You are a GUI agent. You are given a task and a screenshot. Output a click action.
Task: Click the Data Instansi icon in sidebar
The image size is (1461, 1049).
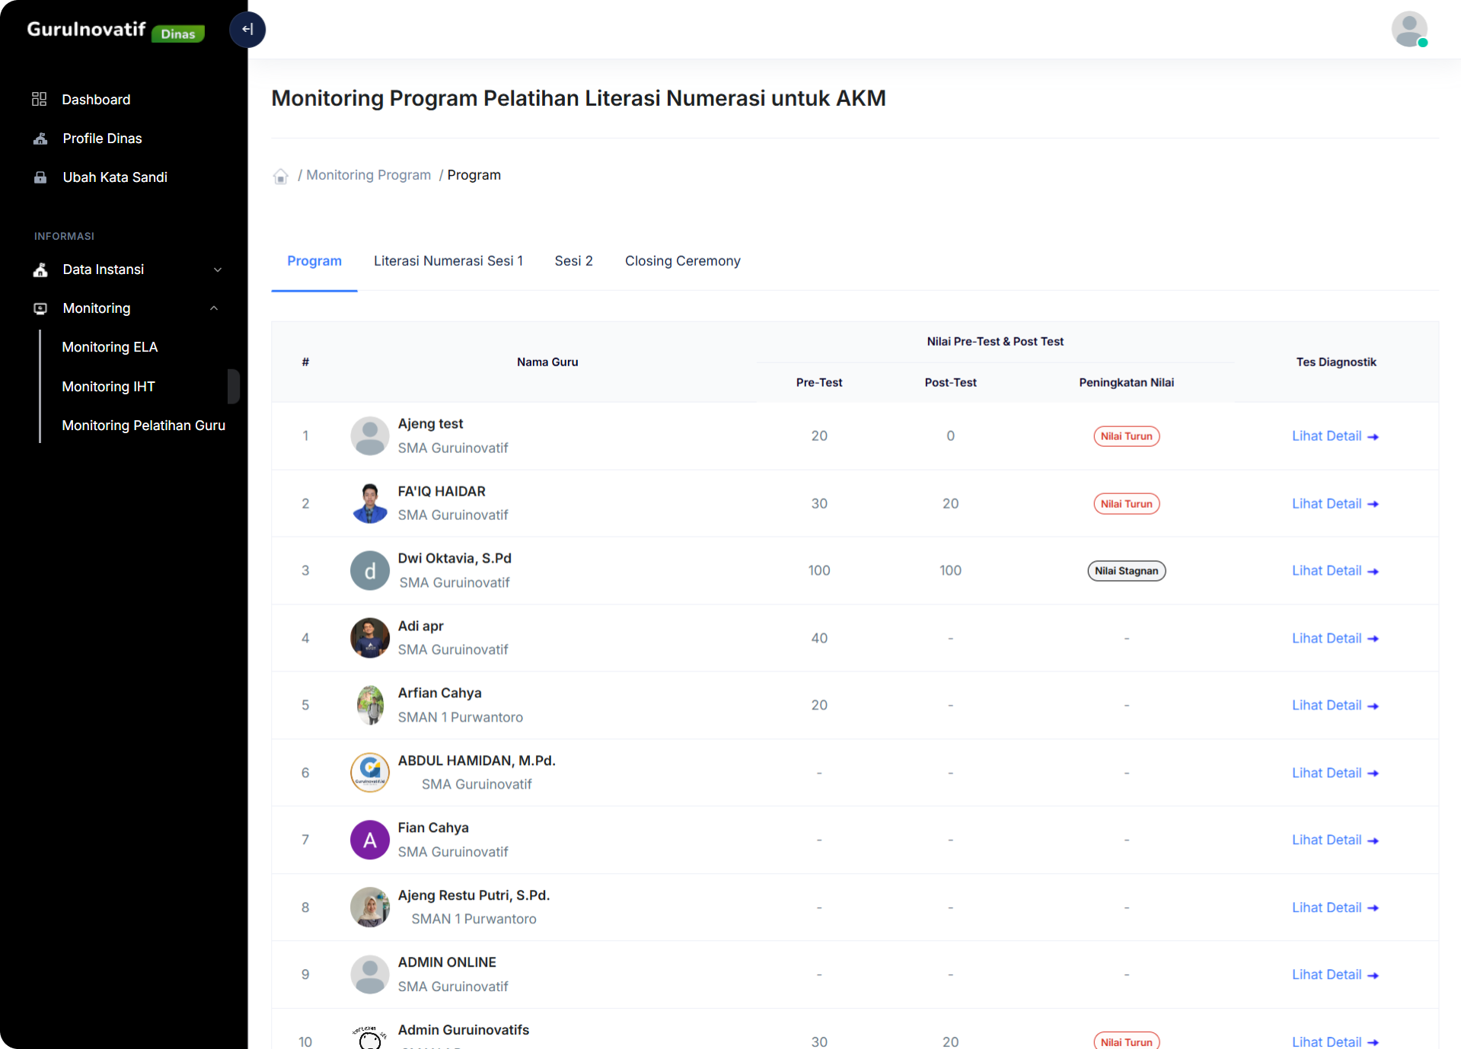[40, 269]
